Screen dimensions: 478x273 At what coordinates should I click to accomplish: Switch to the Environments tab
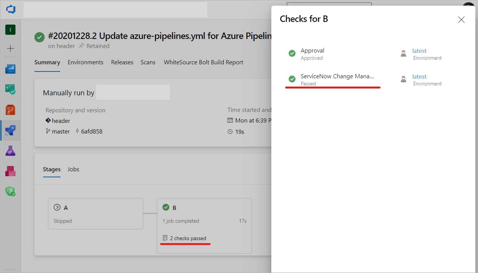(x=86, y=62)
